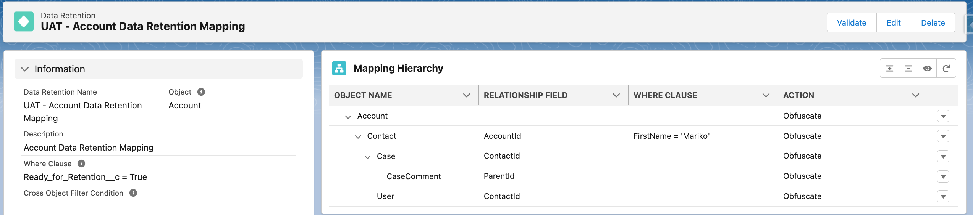Screen dimensions: 973x215
Task: Collapse the Account tree row
Action: [x=348, y=117]
